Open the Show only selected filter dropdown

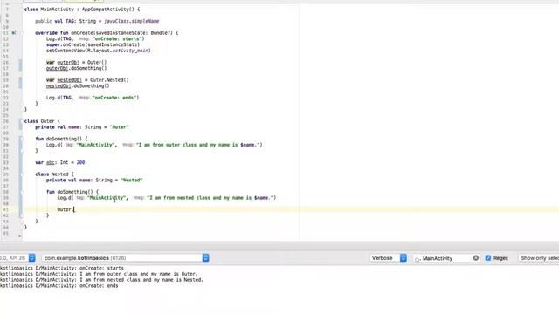tap(539, 258)
